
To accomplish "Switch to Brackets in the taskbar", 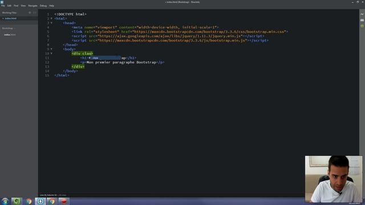I will (x=40, y=201).
